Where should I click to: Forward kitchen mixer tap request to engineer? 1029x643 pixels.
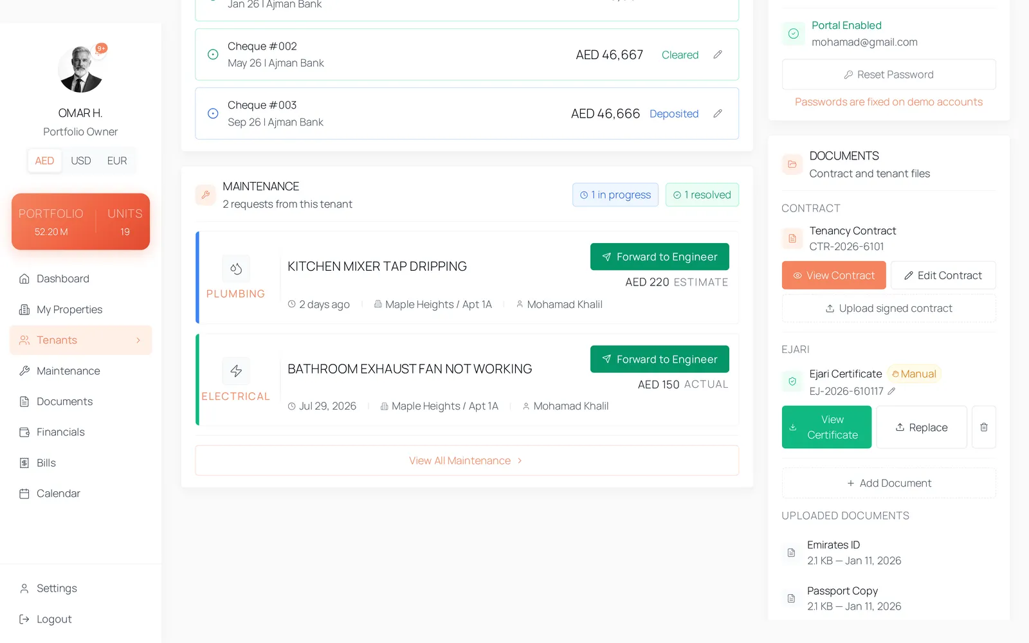(660, 257)
